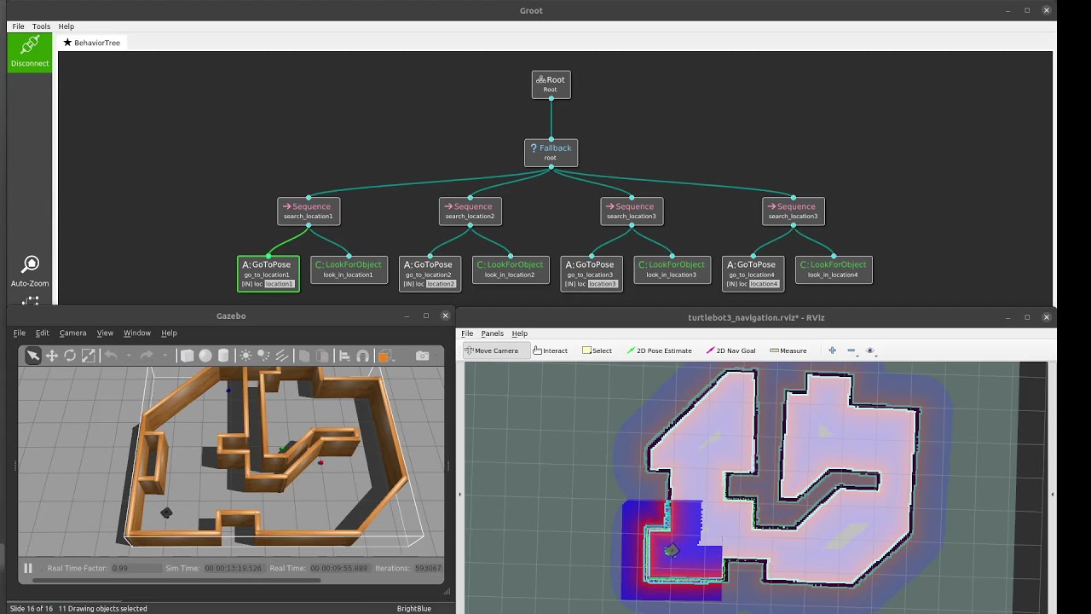This screenshot has height=614, width=1091.
Task: Click the RViz add tool plus icon
Action: 832,350
